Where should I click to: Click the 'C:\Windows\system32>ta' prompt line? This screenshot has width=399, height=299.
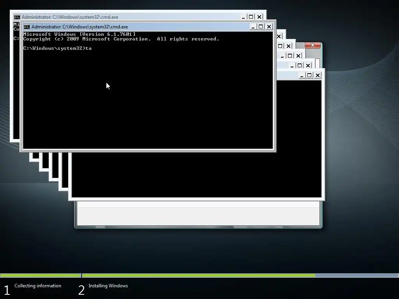point(57,48)
